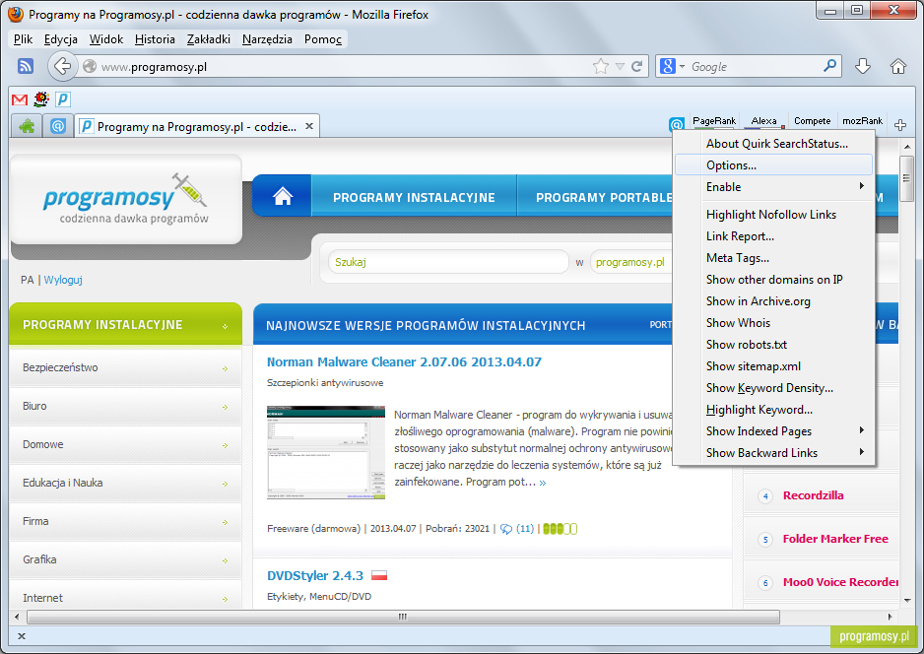Open the Edycja menu
This screenshot has height=654, width=924.
click(x=61, y=38)
